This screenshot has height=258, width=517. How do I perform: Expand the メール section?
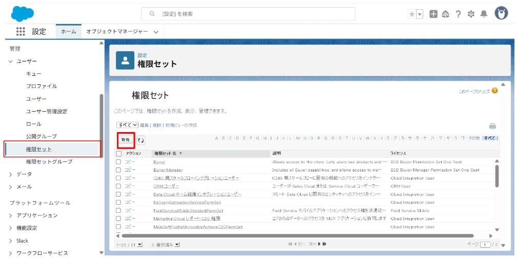coord(11,187)
